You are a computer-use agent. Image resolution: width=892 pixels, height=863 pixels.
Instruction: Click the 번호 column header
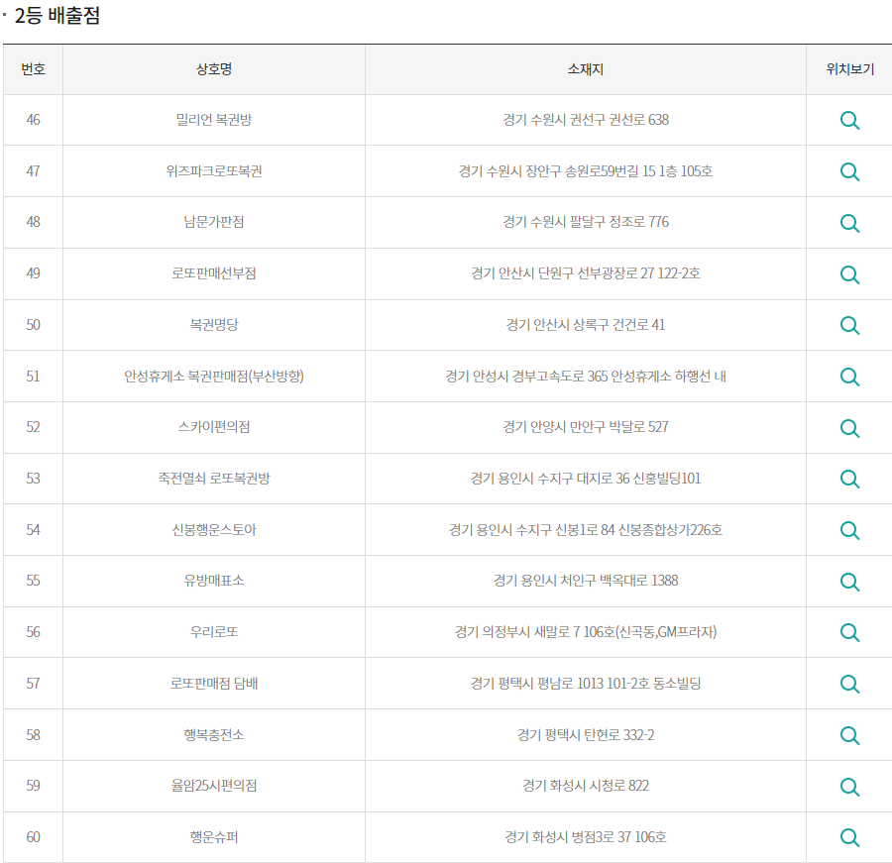click(x=33, y=69)
